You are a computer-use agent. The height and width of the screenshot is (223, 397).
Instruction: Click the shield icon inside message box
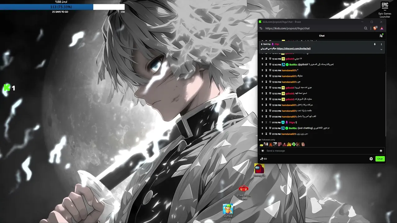tap(263, 151)
